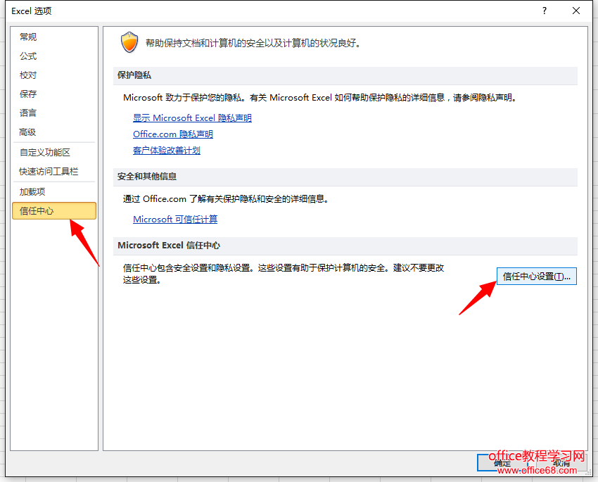
Task: Cancel the dialog with 取消
Action: click(561, 463)
